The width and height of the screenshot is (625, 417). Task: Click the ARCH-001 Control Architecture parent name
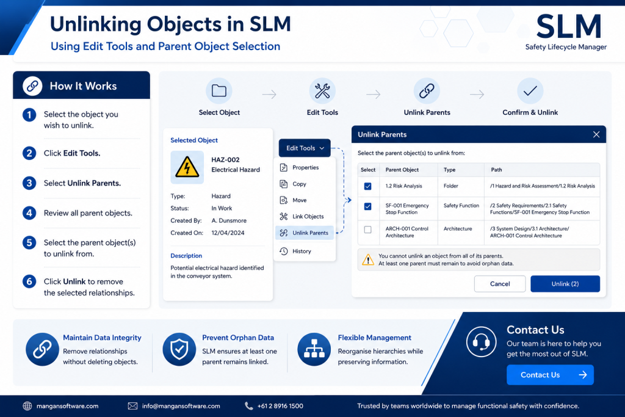tap(406, 232)
